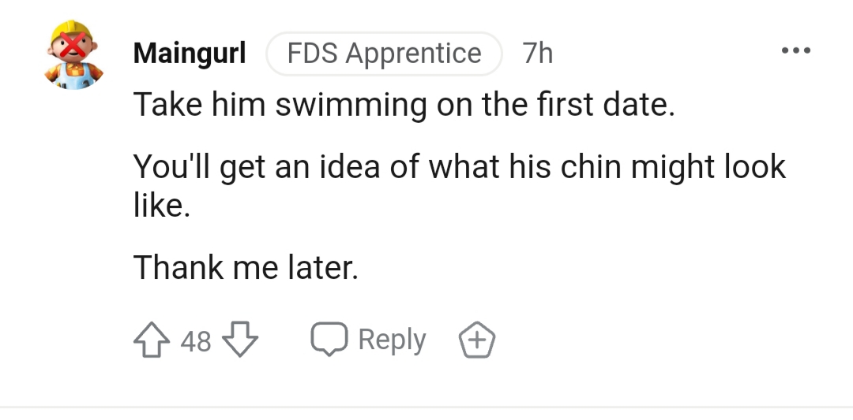Click the 'You'll get an idea' sentence
This screenshot has height=420, width=853.
tap(460, 186)
